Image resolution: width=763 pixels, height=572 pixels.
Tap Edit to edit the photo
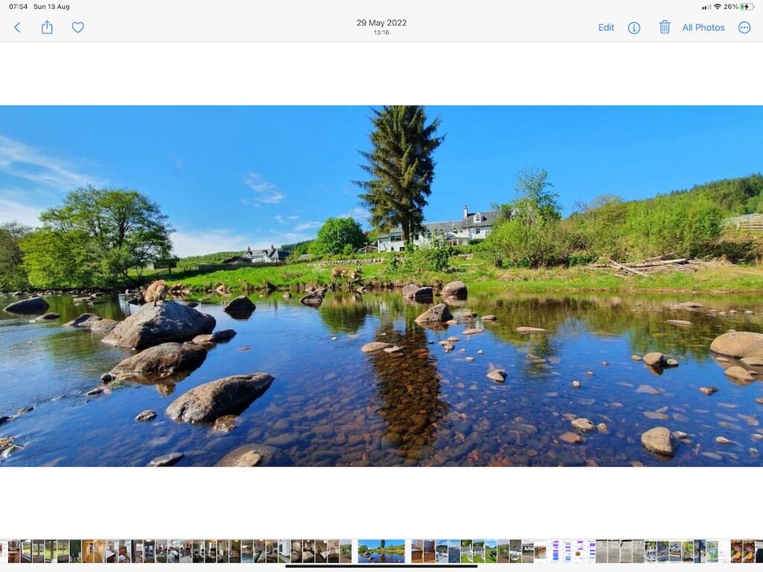tap(606, 28)
